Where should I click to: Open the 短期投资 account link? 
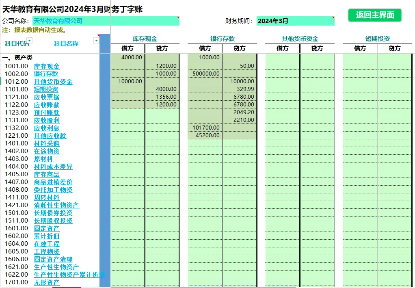point(46,89)
